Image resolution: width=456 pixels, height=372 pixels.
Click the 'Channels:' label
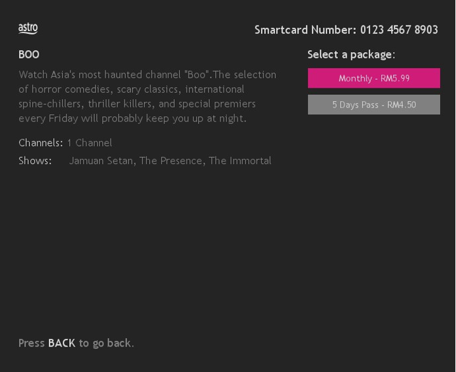[41, 143]
